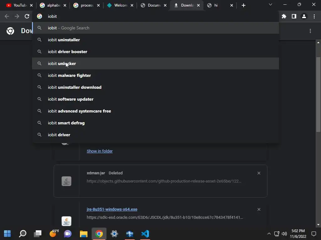The image size is (321, 240).
Task: Show hidden system tray icons
Action: click(269, 234)
